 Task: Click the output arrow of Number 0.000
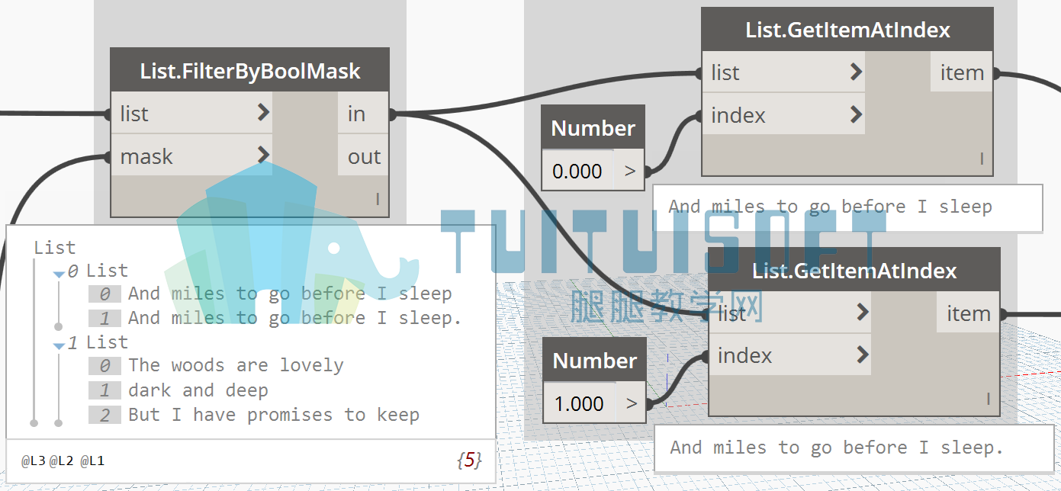629,171
